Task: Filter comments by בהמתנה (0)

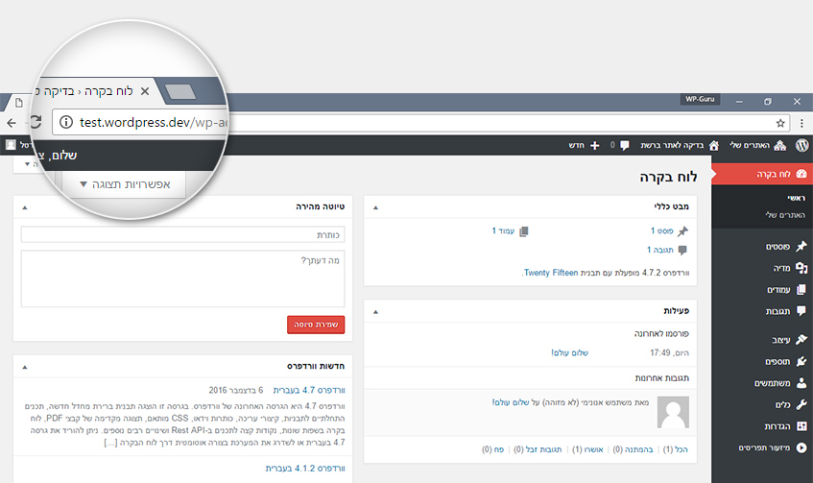Action: [x=634, y=449]
